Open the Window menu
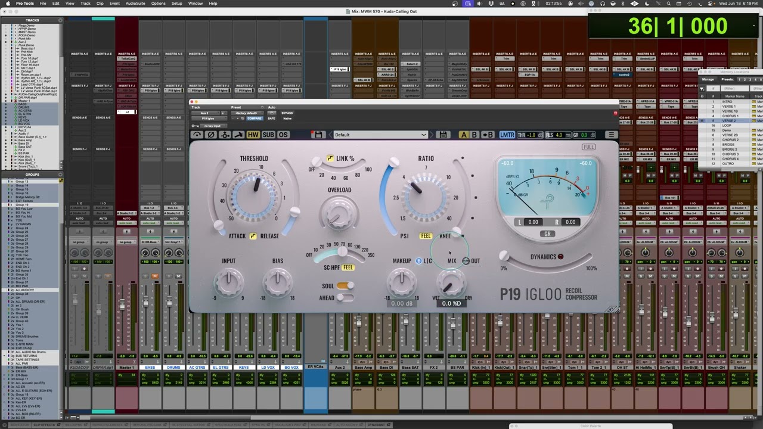The width and height of the screenshot is (763, 429). pyautogui.click(x=196, y=4)
